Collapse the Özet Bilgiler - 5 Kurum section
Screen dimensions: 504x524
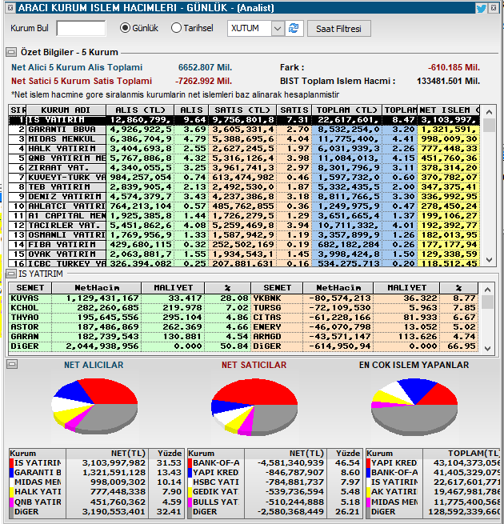(11, 52)
